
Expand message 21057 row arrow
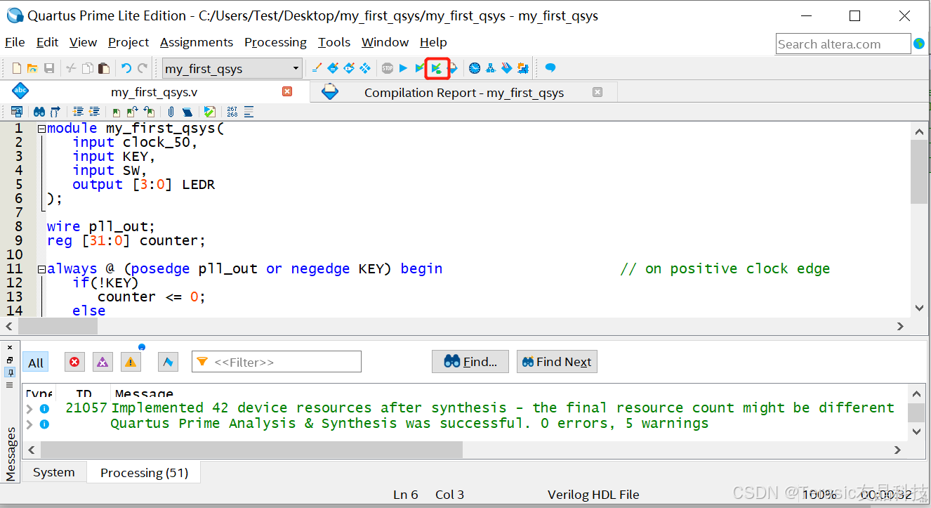[29, 408]
